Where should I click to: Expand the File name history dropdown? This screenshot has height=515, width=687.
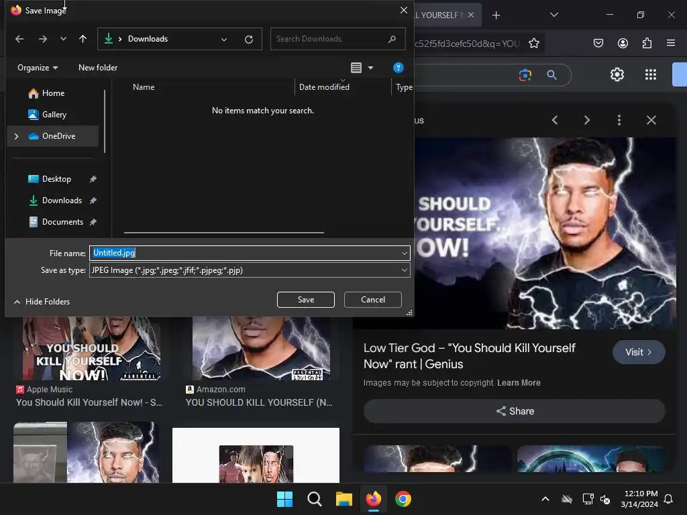pyautogui.click(x=404, y=253)
